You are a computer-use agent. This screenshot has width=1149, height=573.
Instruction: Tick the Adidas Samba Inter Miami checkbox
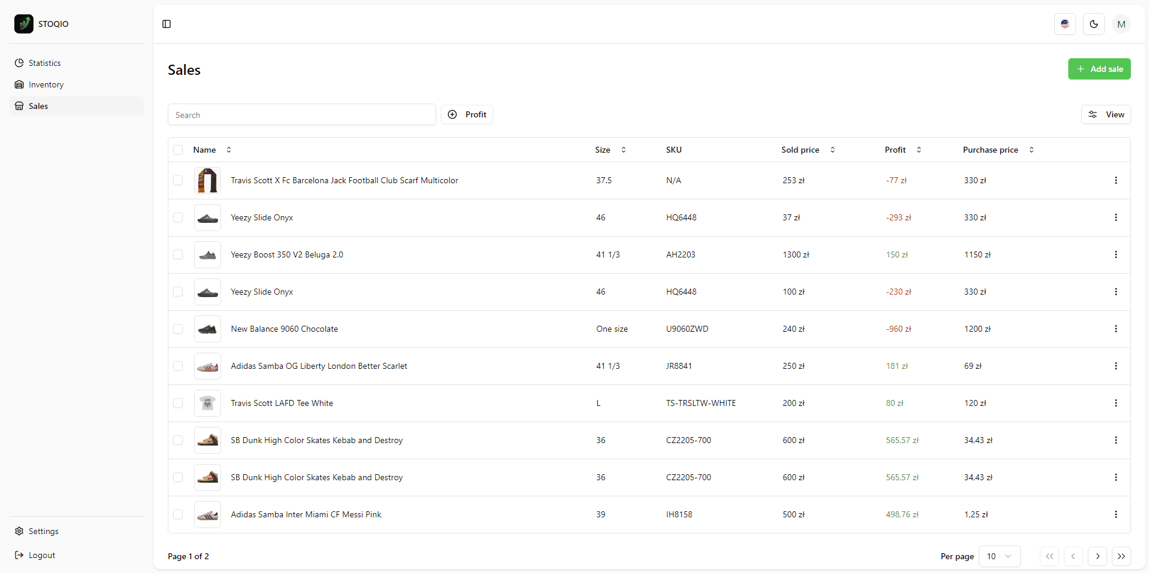click(x=178, y=514)
